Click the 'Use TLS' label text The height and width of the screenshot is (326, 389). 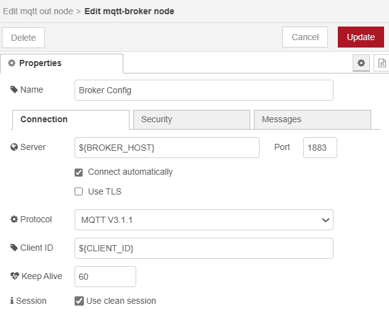click(105, 191)
